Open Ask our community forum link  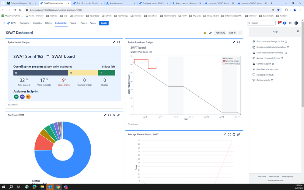[x=268, y=58]
